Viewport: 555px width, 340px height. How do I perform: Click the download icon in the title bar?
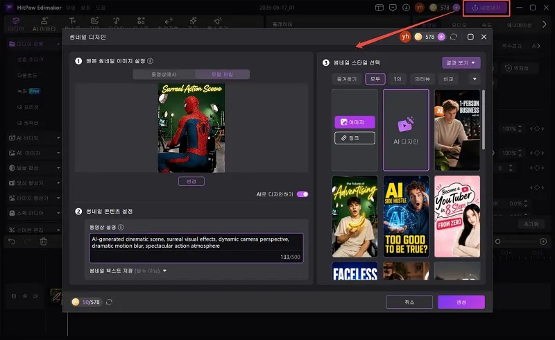coord(406,8)
